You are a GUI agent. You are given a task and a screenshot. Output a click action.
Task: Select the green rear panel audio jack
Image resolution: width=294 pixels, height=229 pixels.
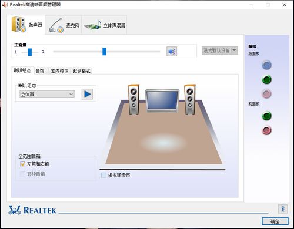pos(266,79)
